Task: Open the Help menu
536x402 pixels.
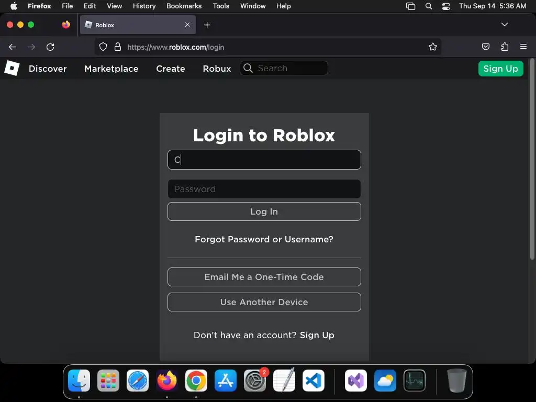Action: click(283, 6)
